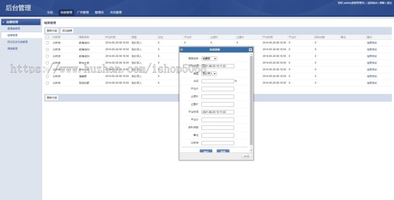394x200 pixels.
Task: Close the 信息添加 dialog with X icon
Action: (250, 50)
